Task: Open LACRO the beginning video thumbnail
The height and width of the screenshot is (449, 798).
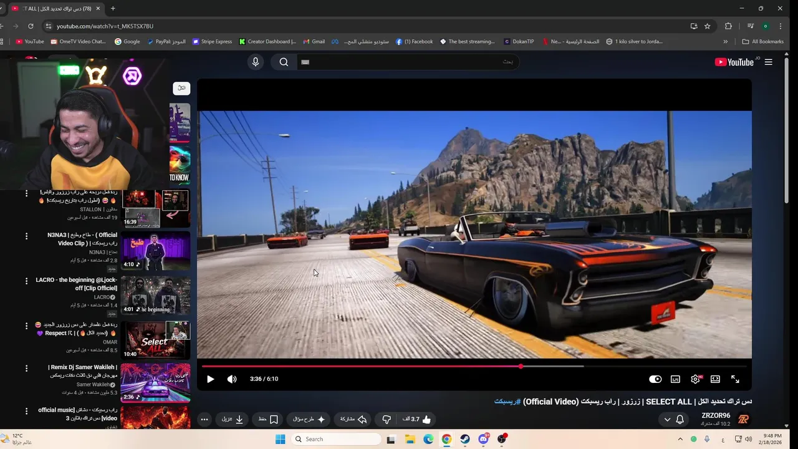Action: point(156,296)
